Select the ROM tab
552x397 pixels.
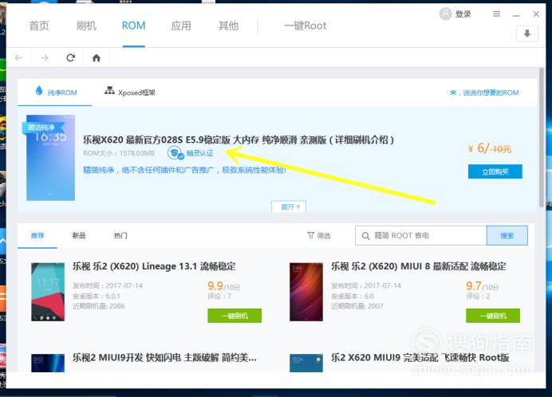(x=133, y=26)
